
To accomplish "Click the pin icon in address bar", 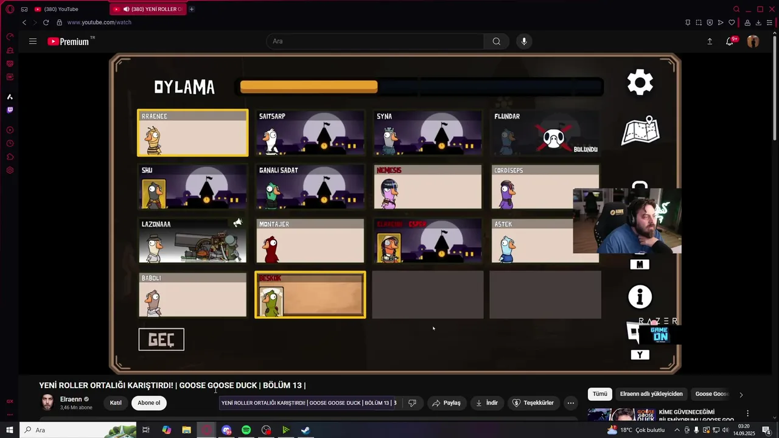I will 688,23.
